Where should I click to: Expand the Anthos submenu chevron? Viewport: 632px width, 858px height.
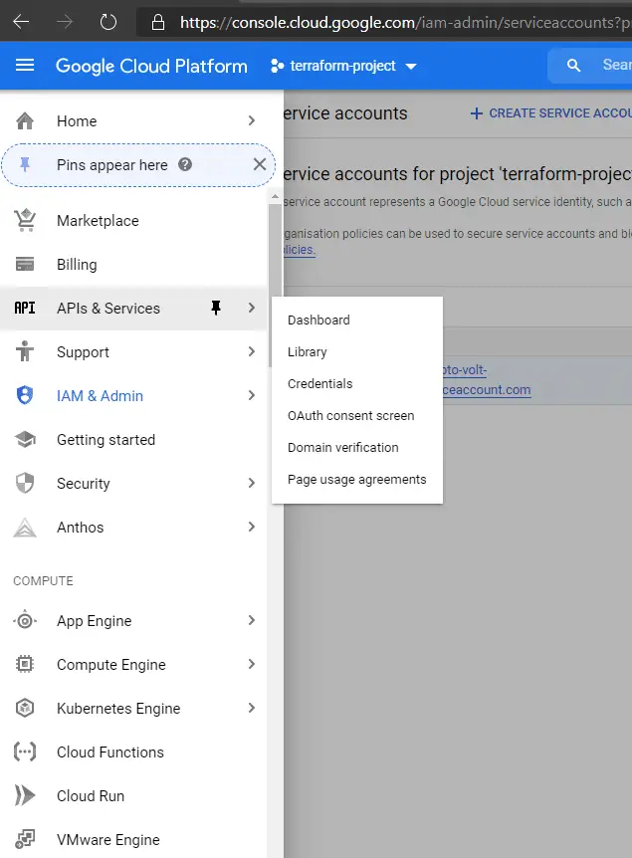251,527
